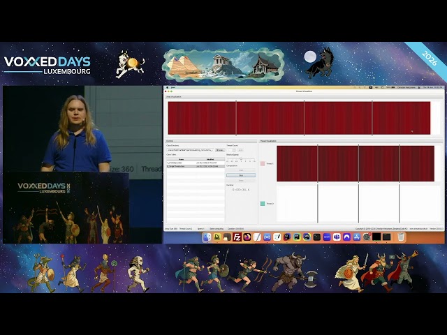Sort the class table by Name column
Image resolution: width=447 pixels, height=335 pixels.
tap(181, 159)
